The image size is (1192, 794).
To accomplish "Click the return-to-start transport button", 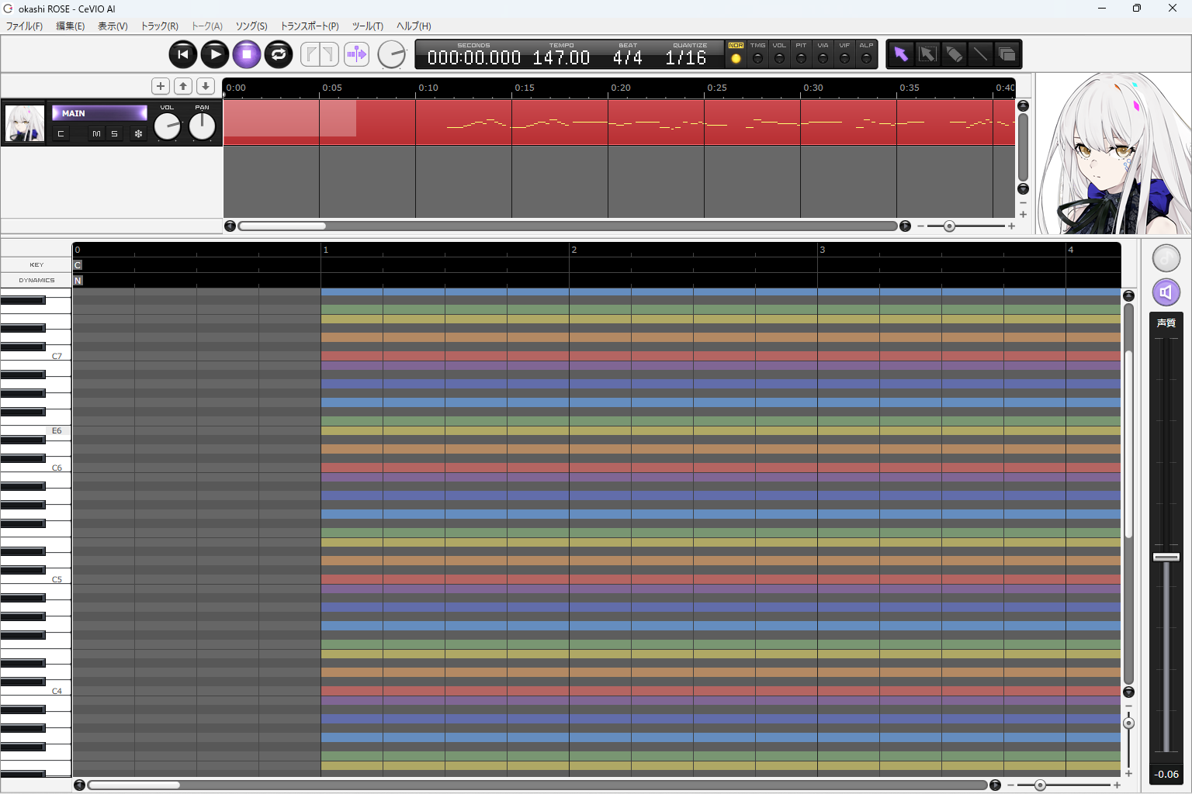I will 183,54.
